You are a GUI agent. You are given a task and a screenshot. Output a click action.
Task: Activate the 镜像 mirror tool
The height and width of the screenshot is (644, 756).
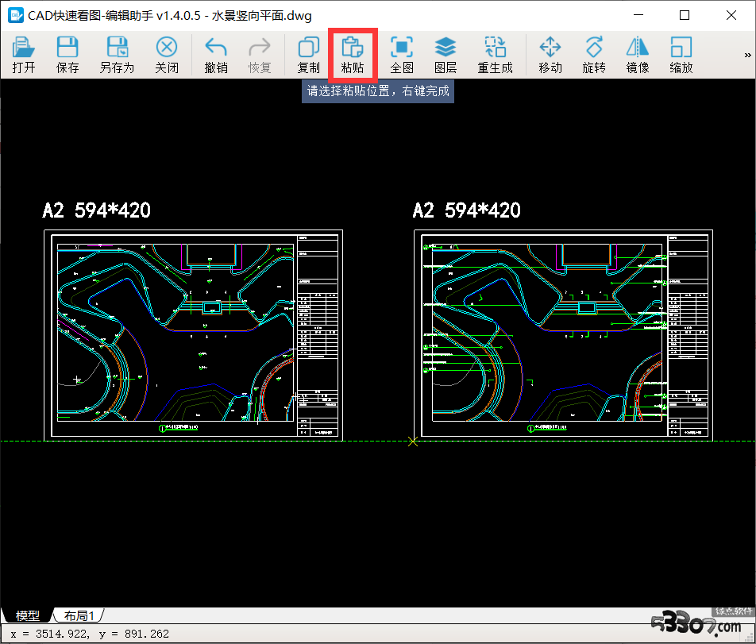[x=638, y=55]
